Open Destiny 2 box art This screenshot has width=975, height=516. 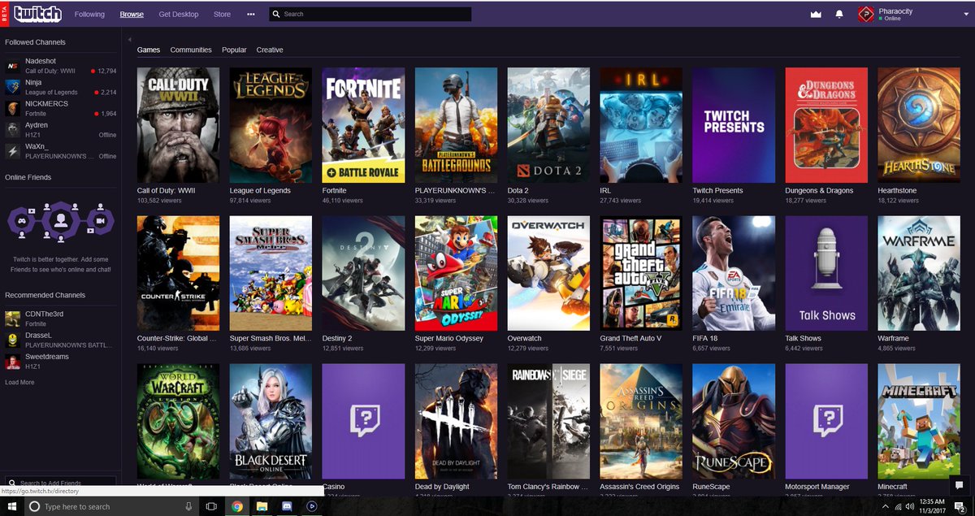[363, 273]
